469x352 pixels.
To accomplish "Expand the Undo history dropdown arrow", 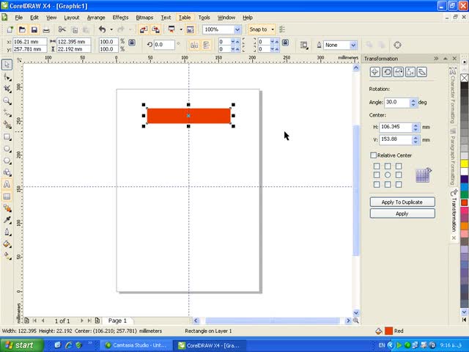I will pyautogui.click(x=111, y=29).
